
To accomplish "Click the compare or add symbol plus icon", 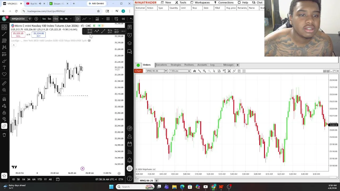I will (x=36, y=19).
